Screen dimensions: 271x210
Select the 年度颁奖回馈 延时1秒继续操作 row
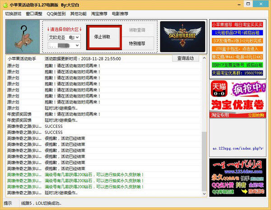coord(104,120)
